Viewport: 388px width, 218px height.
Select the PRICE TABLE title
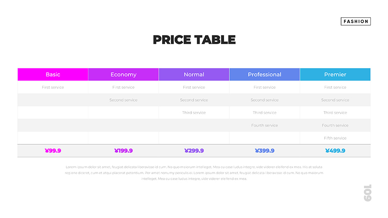click(194, 40)
